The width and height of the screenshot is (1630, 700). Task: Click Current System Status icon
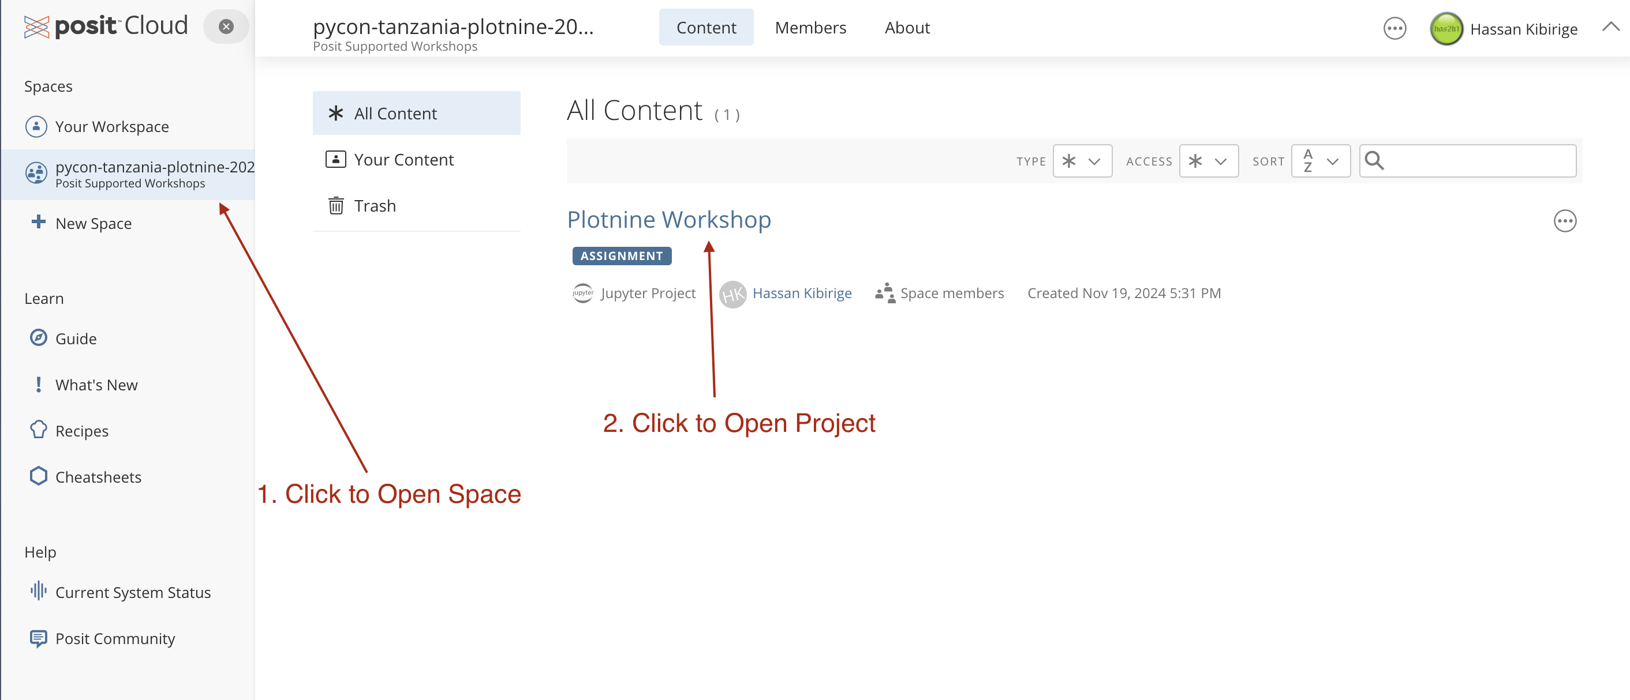[x=39, y=591]
